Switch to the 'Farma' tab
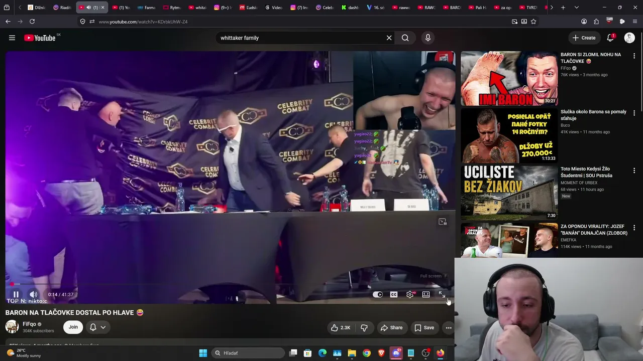 coord(147,8)
